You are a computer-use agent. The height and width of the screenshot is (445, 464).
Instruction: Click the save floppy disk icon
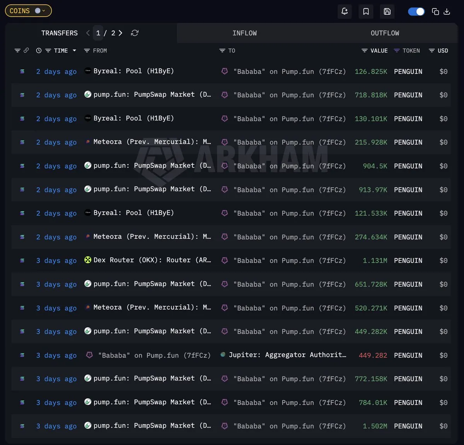point(387,11)
